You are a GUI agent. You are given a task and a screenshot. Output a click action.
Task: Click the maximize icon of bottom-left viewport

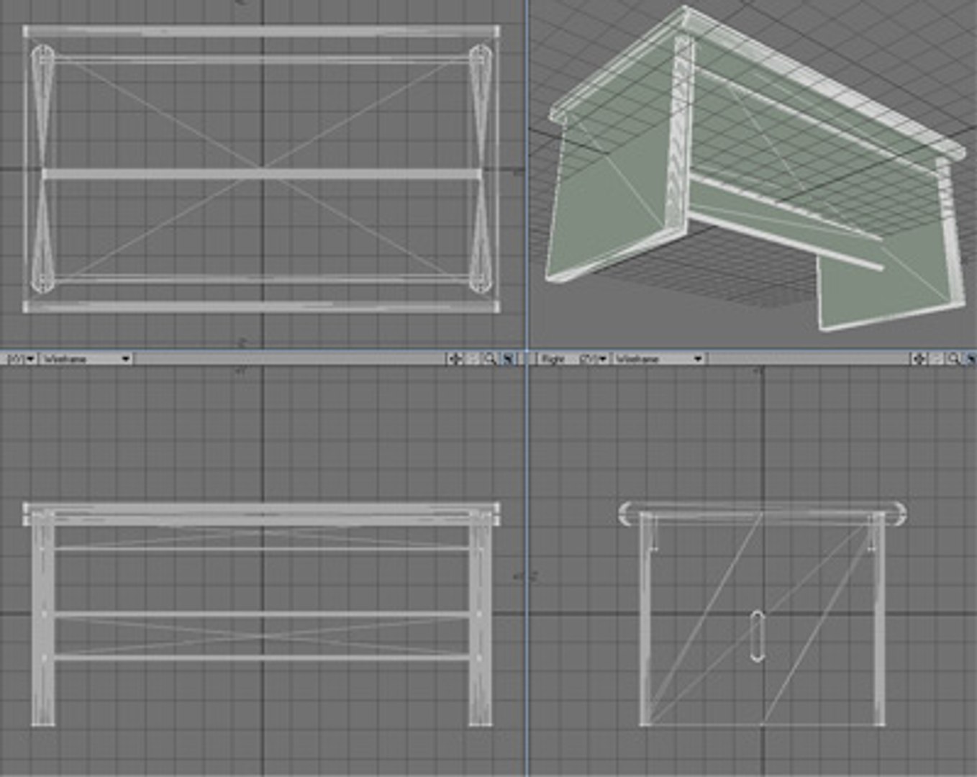coord(507,358)
